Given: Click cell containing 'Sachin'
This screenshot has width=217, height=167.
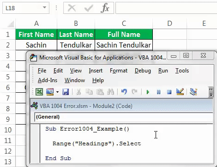Looking at the screenshot, I should pos(36,45).
